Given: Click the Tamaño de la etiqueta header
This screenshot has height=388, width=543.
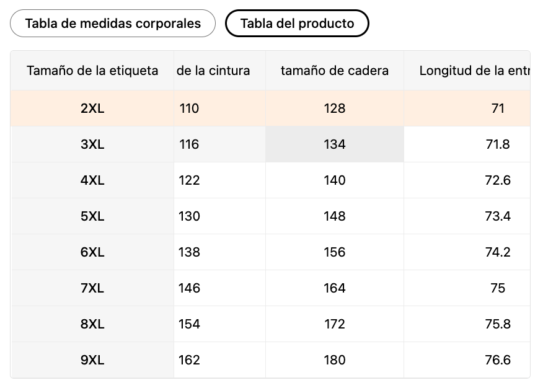Looking at the screenshot, I should (x=92, y=71).
